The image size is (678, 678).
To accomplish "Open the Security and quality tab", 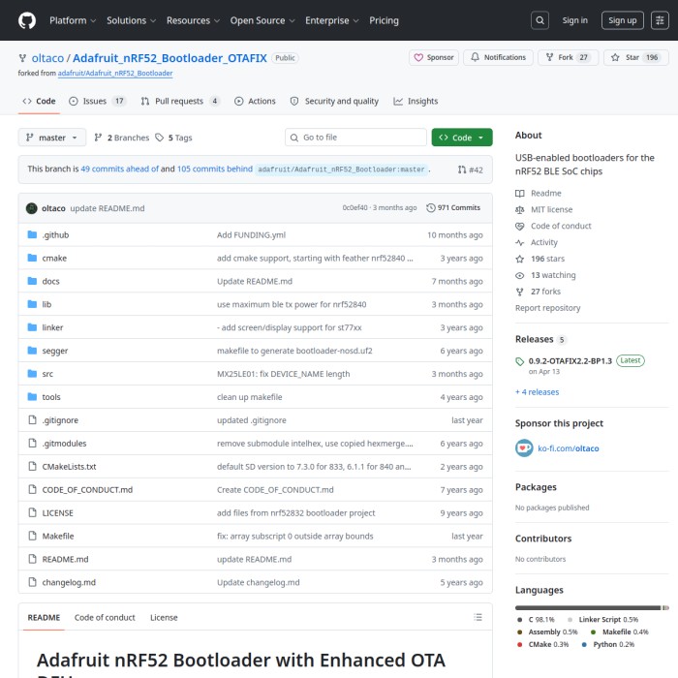I will (x=334, y=101).
